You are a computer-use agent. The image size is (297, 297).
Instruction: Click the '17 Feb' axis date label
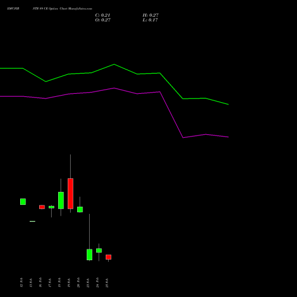(50, 283)
